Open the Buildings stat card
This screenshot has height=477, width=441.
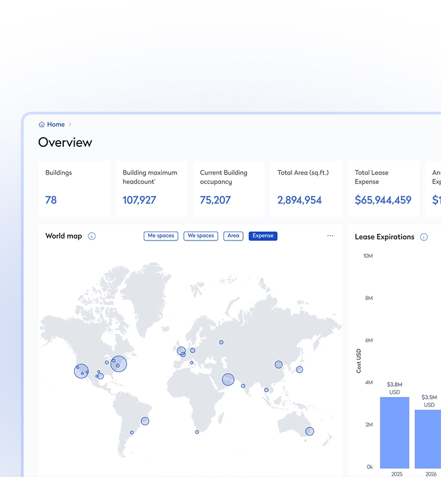[74, 189]
